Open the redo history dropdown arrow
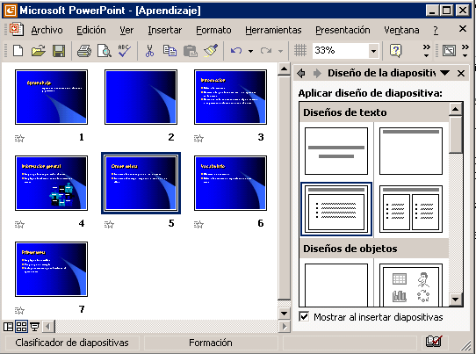Screen dimensions: 476x354 281,51
